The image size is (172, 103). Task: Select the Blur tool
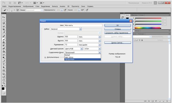pyautogui.click(x=4, y=55)
